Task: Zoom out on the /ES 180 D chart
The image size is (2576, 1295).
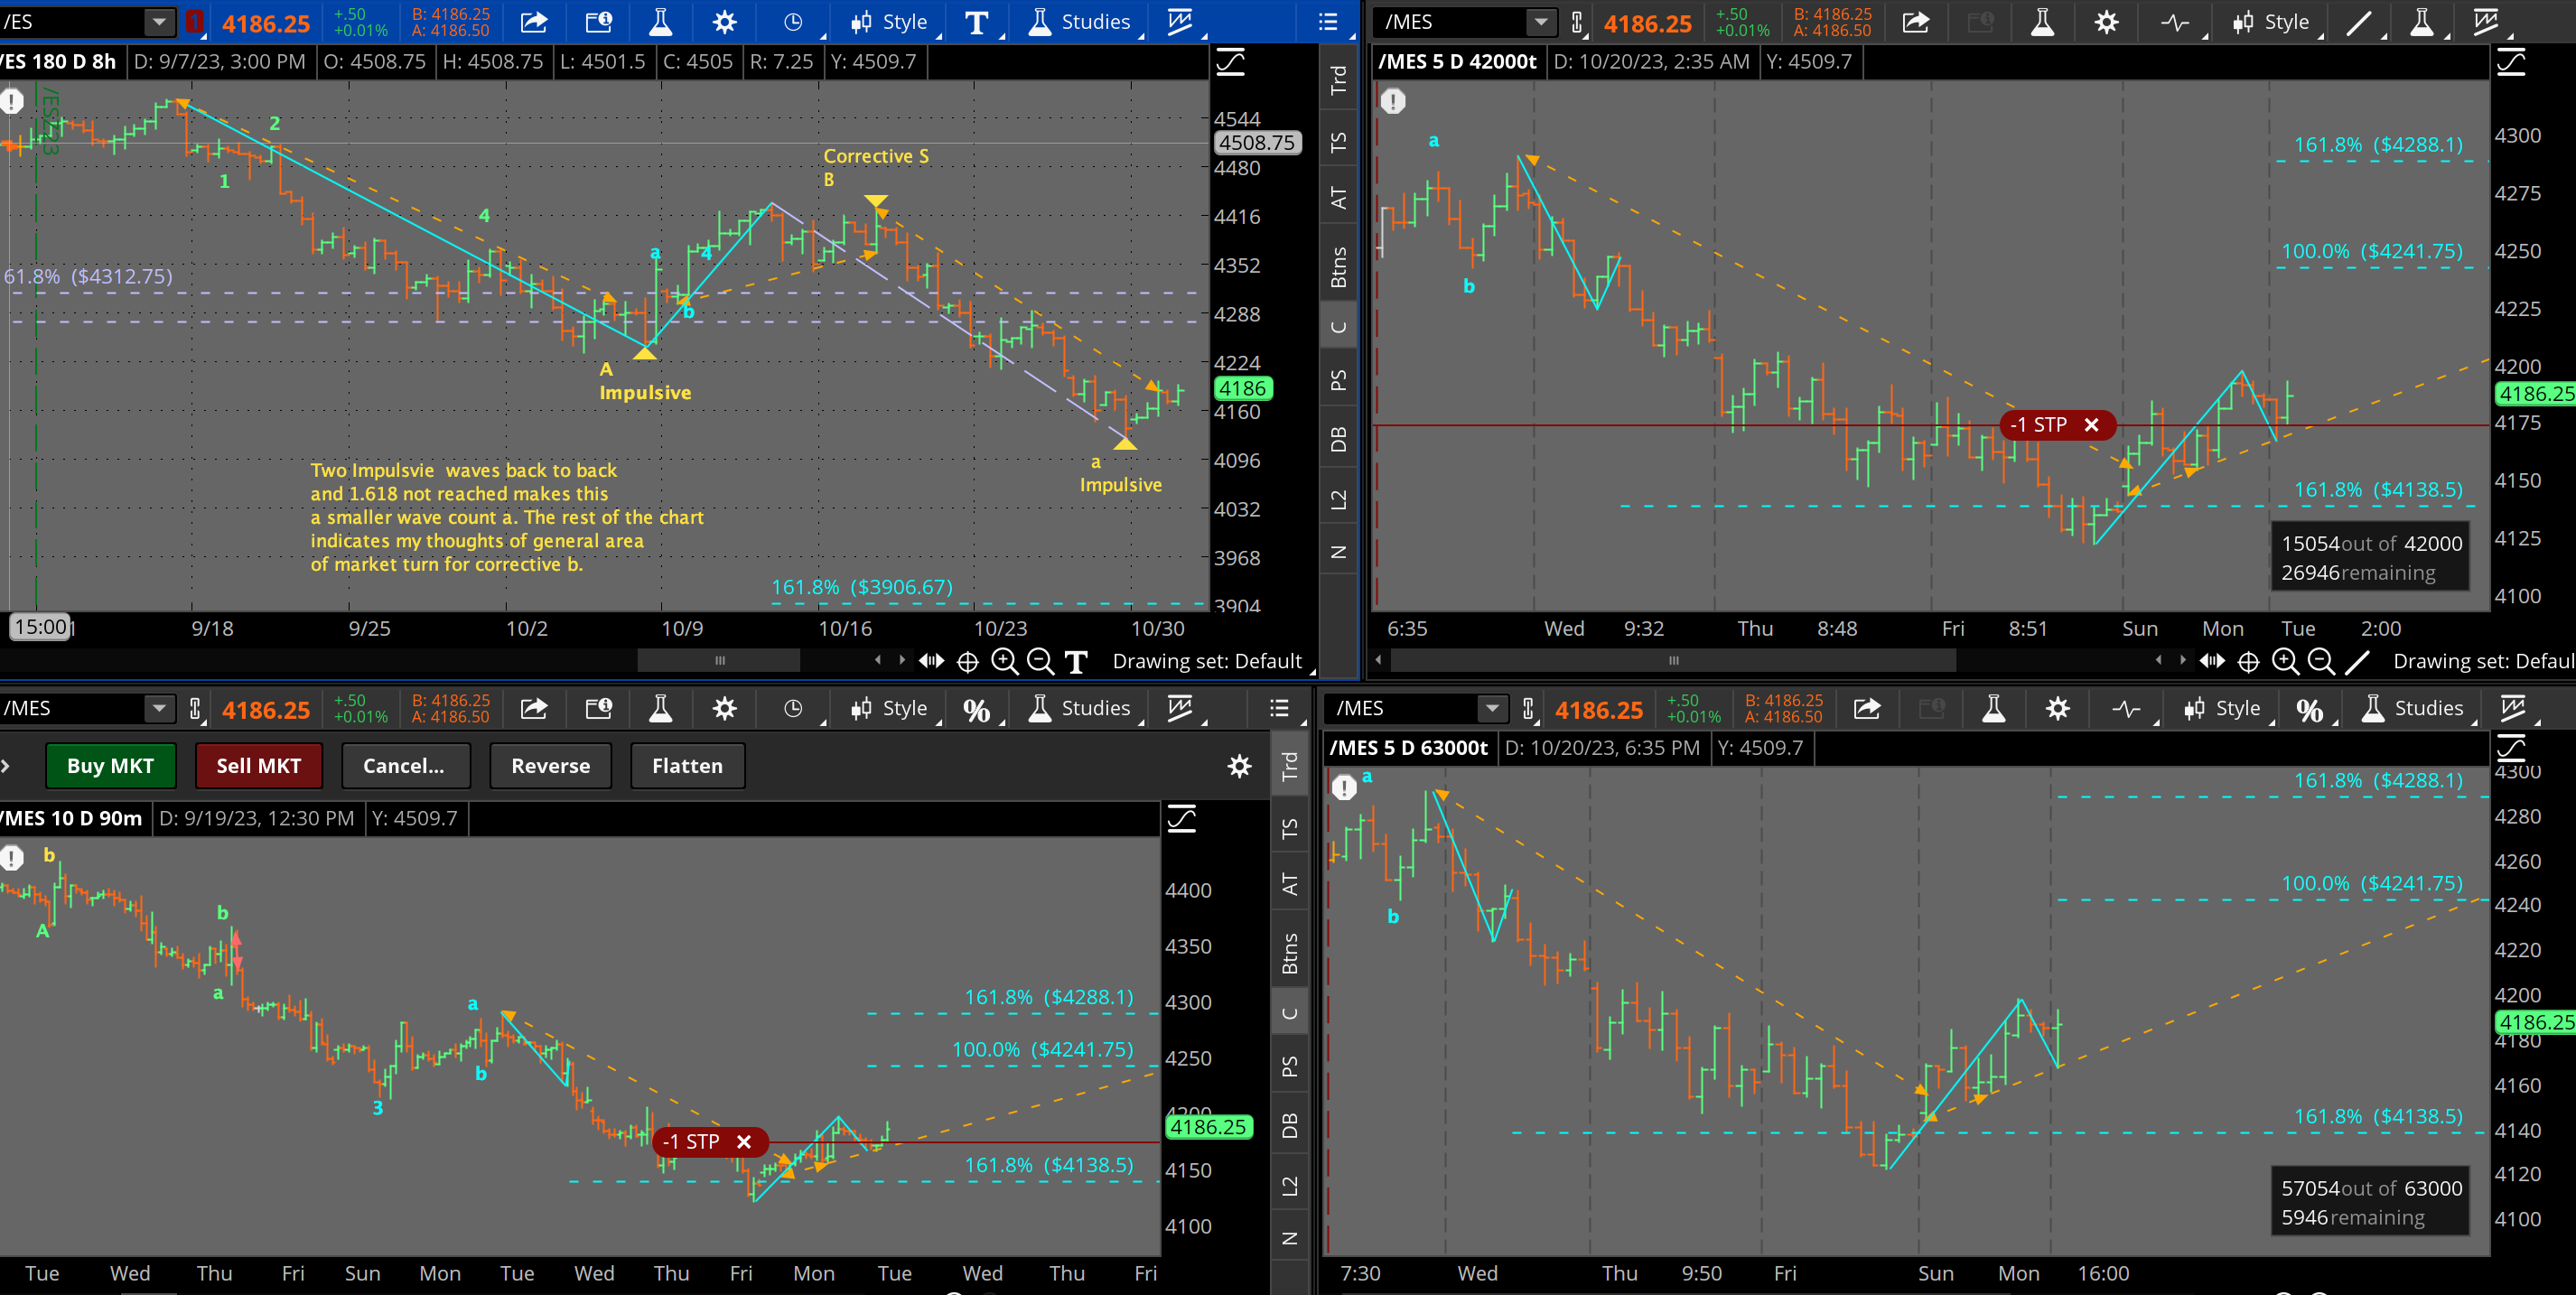Action: 1040,661
